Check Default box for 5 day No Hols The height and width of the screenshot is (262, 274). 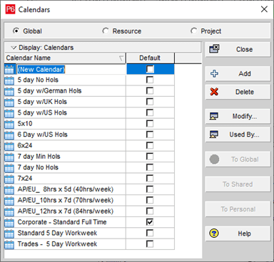pyautogui.click(x=150, y=80)
